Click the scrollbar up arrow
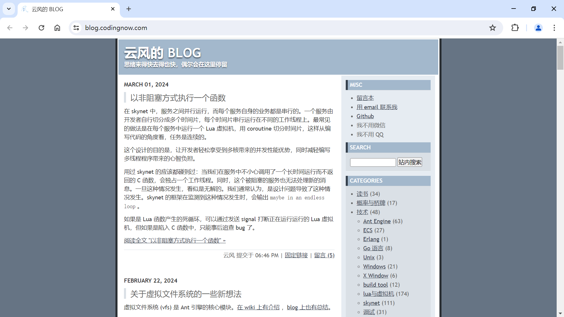Viewport: 564px width, 317px height. (x=560, y=42)
